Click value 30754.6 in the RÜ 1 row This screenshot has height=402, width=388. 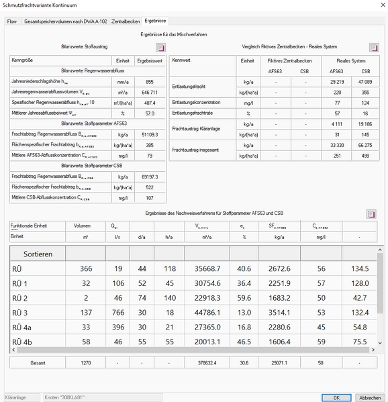click(207, 283)
